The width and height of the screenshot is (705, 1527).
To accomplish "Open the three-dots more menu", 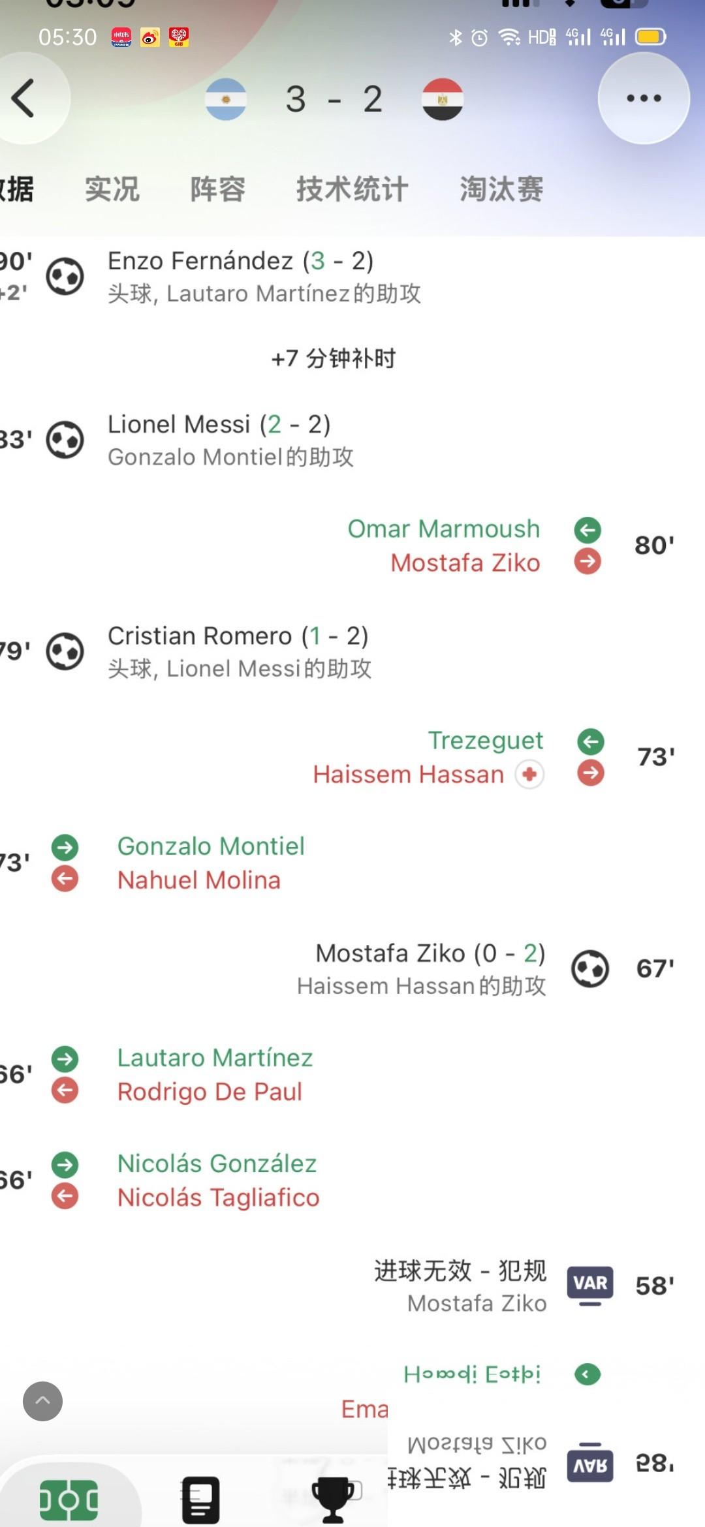I will point(644,99).
